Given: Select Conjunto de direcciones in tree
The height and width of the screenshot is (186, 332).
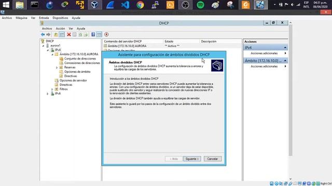Looking at the screenshot, I should tap(80, 58).
